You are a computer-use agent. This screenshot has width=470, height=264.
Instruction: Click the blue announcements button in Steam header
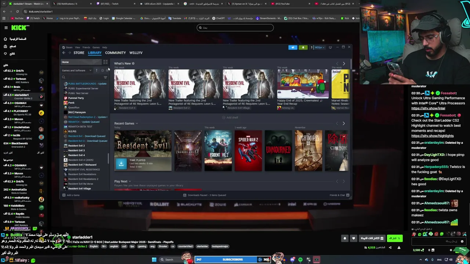[x=293, y=47]
